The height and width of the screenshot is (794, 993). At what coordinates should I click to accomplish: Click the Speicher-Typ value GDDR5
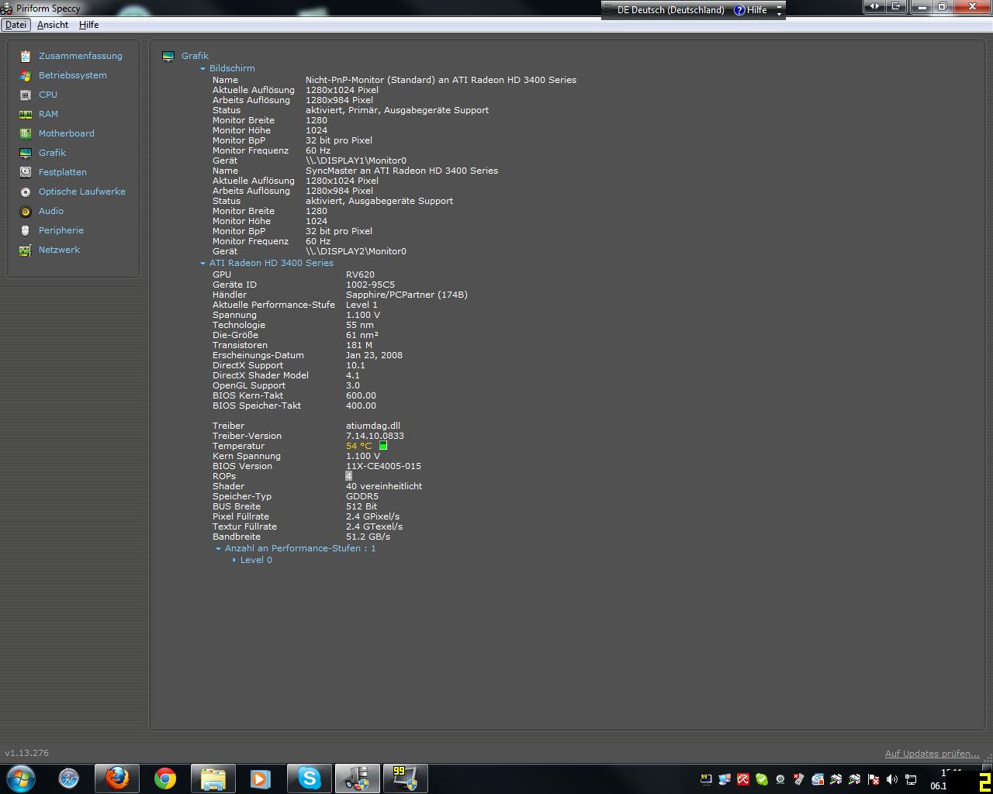(x=362, y=496)
